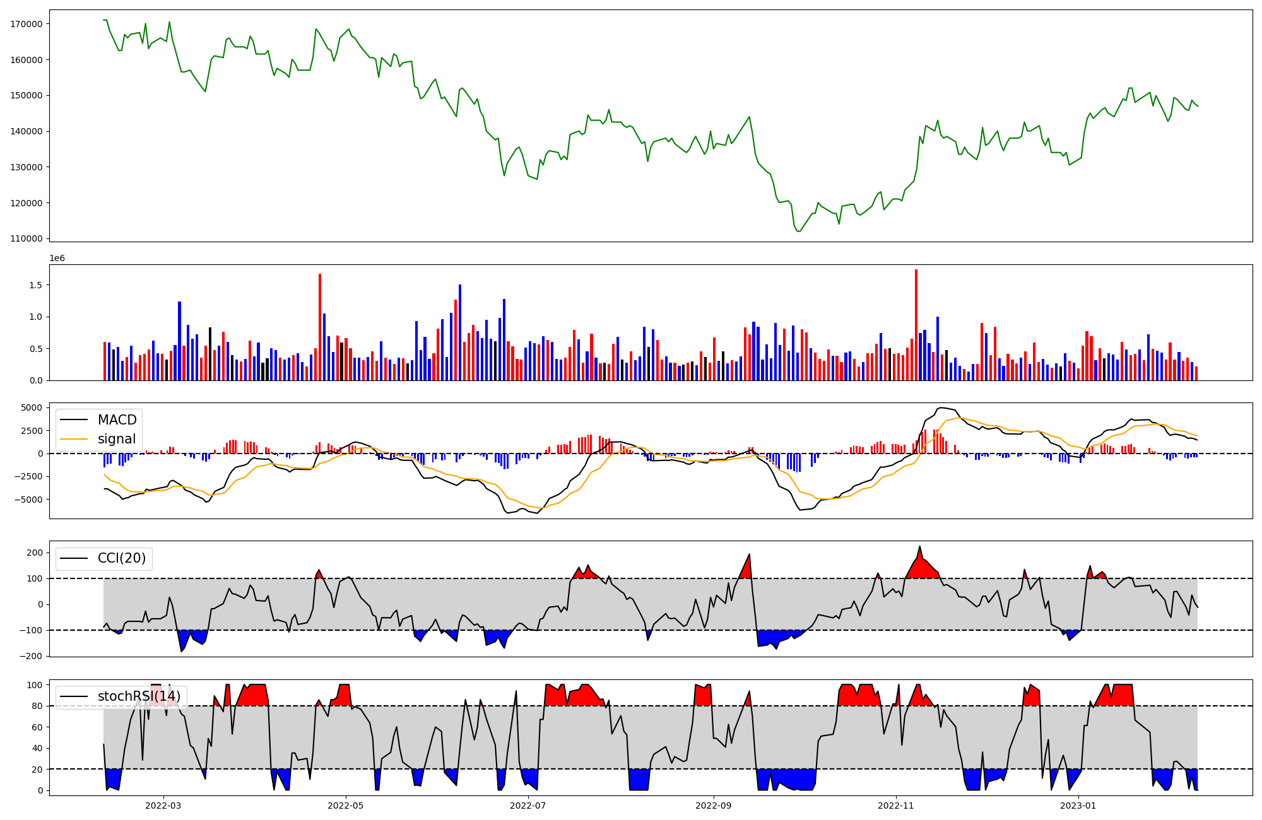Click the 2022-07 x-axis date label
The image size is (1262, 820).
point(528,805)
